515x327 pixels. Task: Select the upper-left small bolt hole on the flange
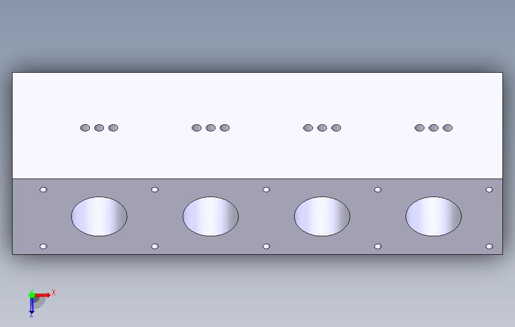click(43, 190)
